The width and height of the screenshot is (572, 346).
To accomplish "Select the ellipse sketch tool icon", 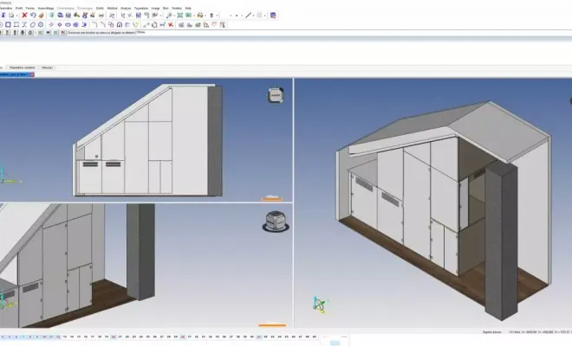I will click(x=32, y=25).
